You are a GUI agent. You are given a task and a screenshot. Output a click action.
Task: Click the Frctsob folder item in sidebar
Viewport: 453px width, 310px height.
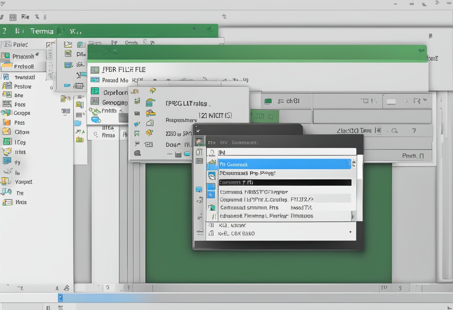pos(23,66)
